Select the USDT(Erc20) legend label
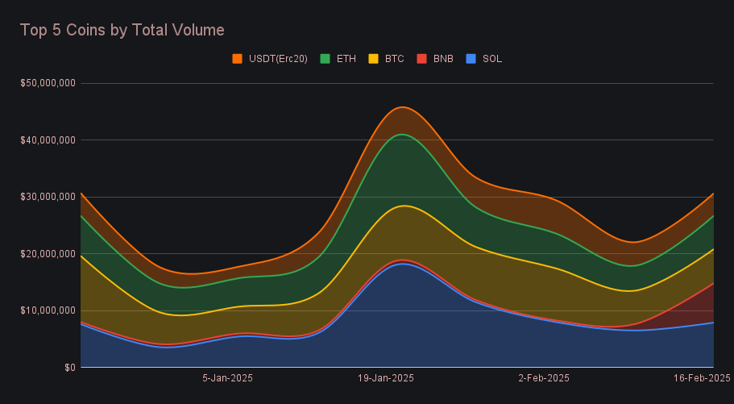Screen dimensions: 734x404 [x=280, y=59]
